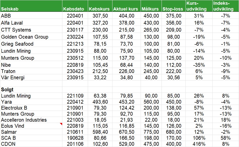Select SCA B's 58% Indeksudvikling cell
Image resolution: width=239 pixels, height=147 pixels.
[x=225, y=138]
